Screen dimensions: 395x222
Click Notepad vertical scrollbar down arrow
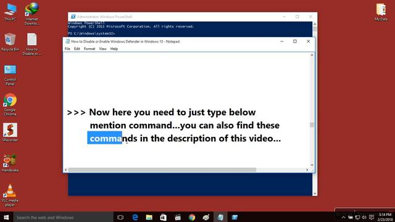pyautogui.click(x=312, y=165)
